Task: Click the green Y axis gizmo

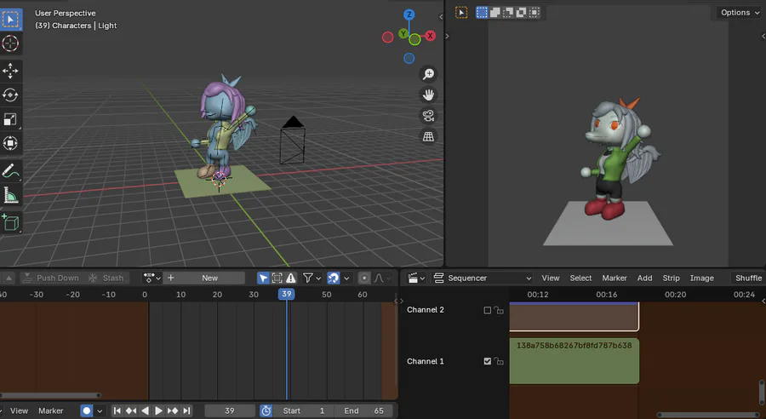Action: pos(403,33)
